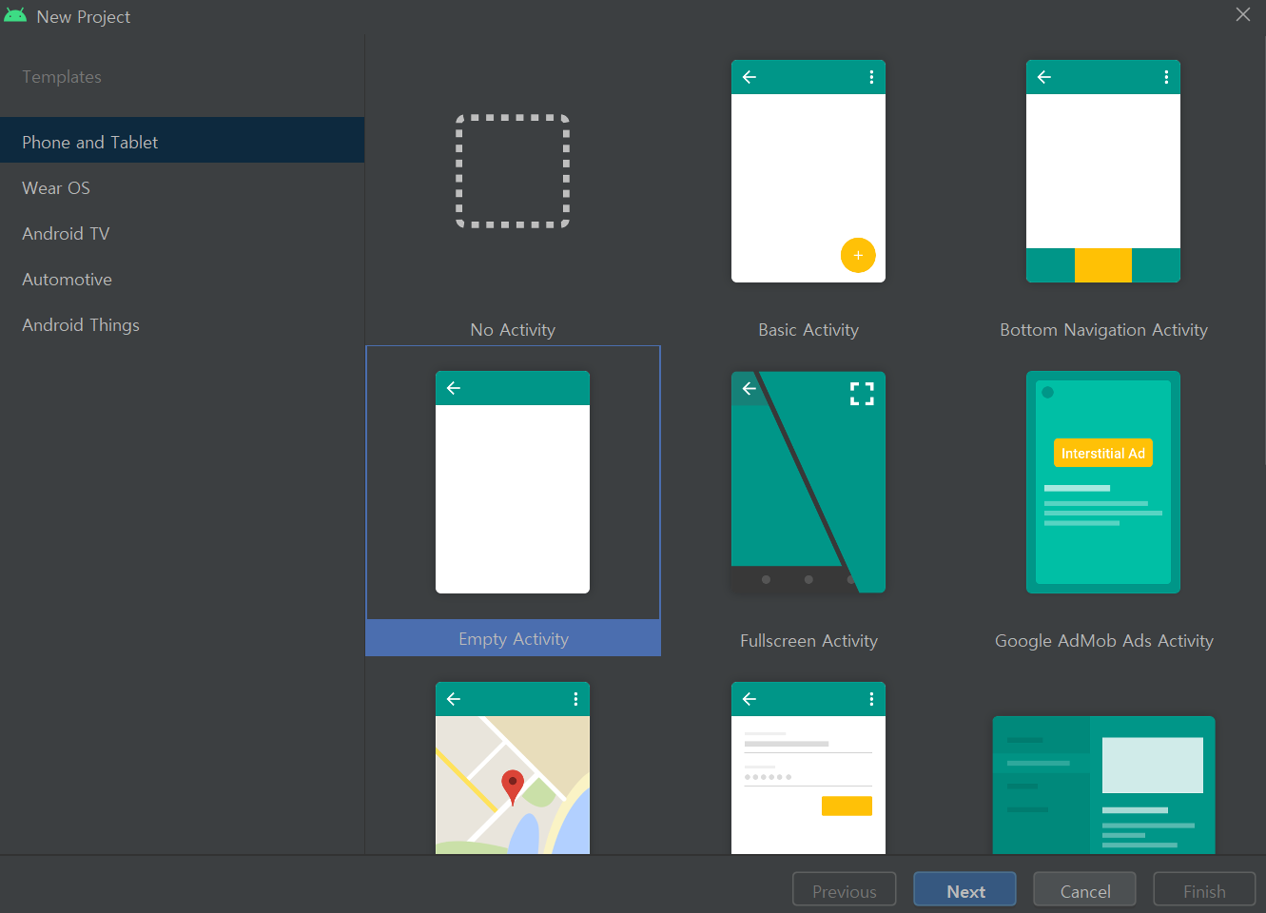Image resolution: width=1266 pixels, height=913 pixels.
Task: Open the Automotive templates category
Action: (x=182, y=280)
